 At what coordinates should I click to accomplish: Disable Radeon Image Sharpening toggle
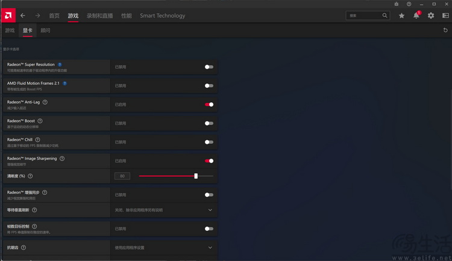(209, 161)
